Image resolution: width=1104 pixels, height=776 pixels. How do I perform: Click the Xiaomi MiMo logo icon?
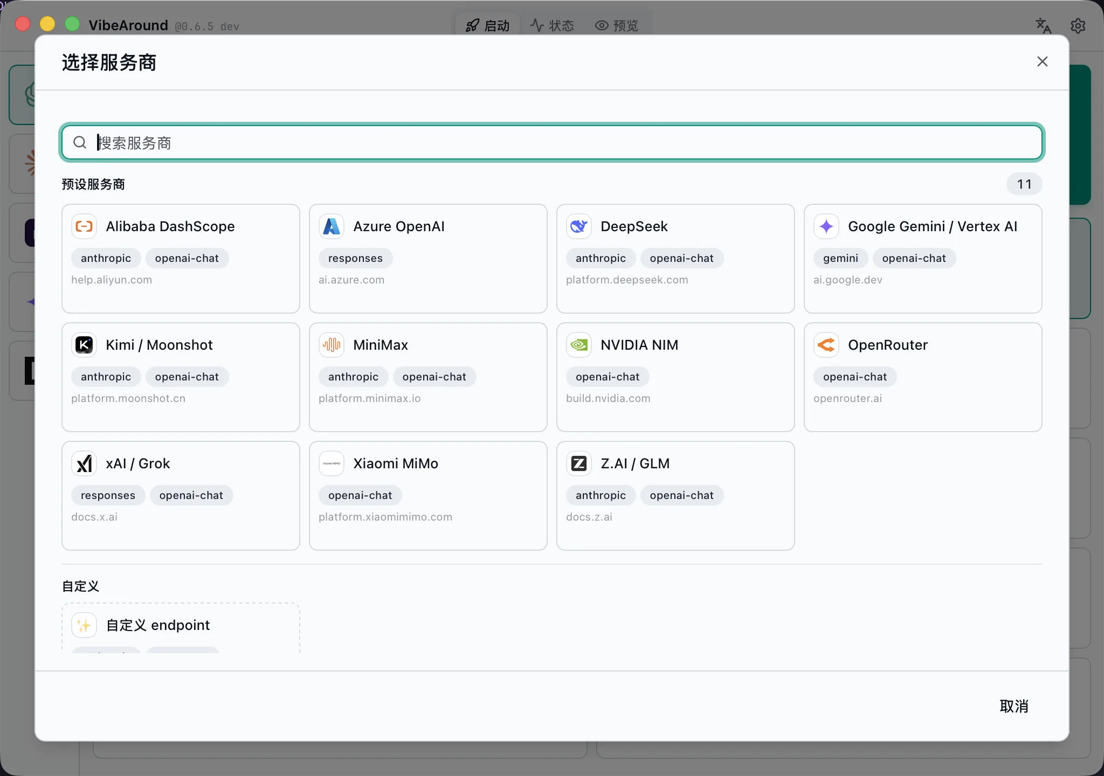332,463
